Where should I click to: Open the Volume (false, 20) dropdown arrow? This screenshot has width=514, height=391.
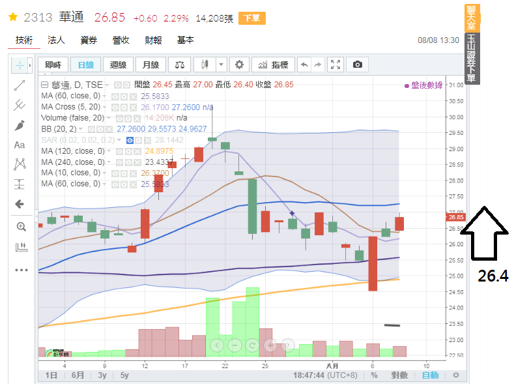pos(109,118)
